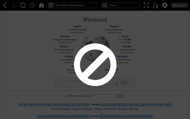Viewport: 190px width, 119px height.
Task: Click the round X close icon in toolbar
Action: 165,5
